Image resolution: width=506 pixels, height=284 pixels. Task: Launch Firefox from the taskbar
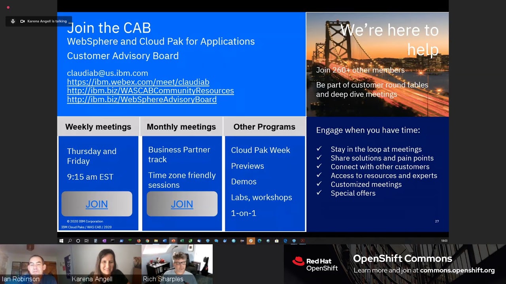tap(139, 241)
